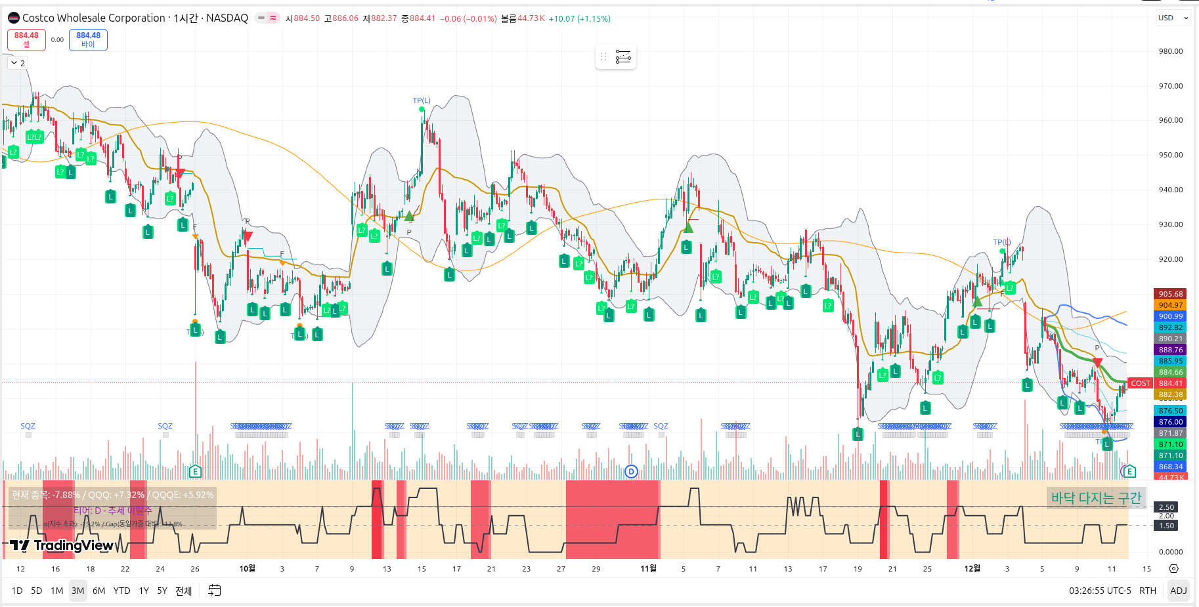
Task: Toggle the ADJ adjusted-data button
Action: pyautogui.click(x=1179, y=591)
